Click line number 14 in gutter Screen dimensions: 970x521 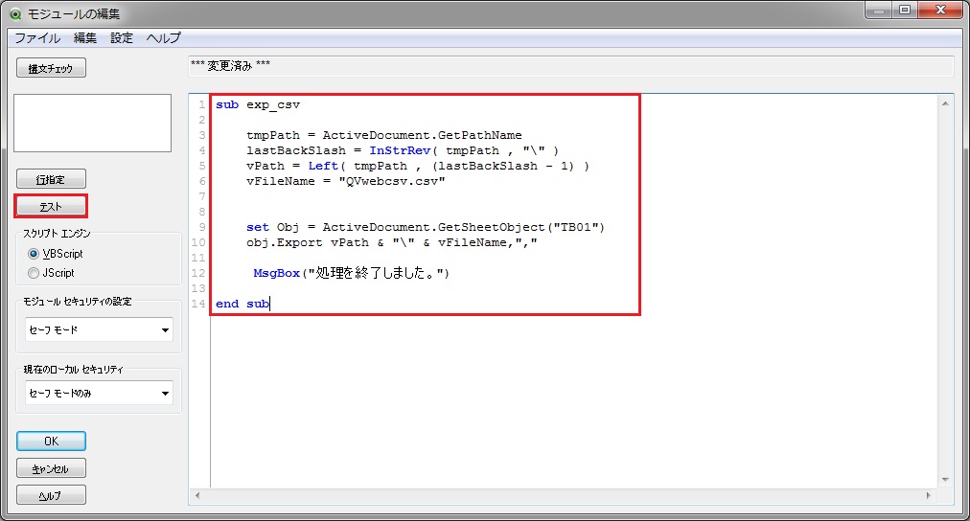pos(198,304)
